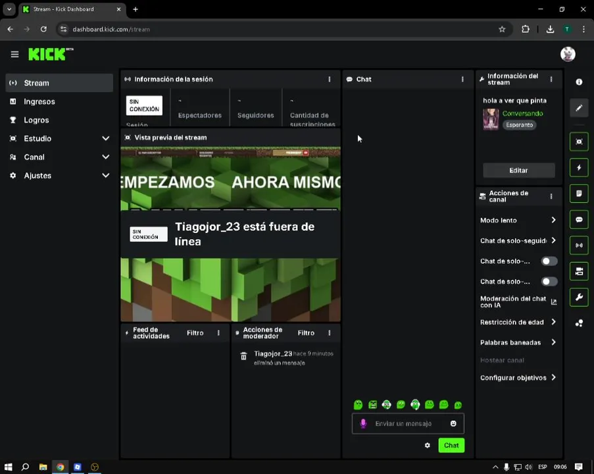Open Filtro in Acciones de moderador panel
This screenshot has width=594, height=474.
click(x=306, y=333)
